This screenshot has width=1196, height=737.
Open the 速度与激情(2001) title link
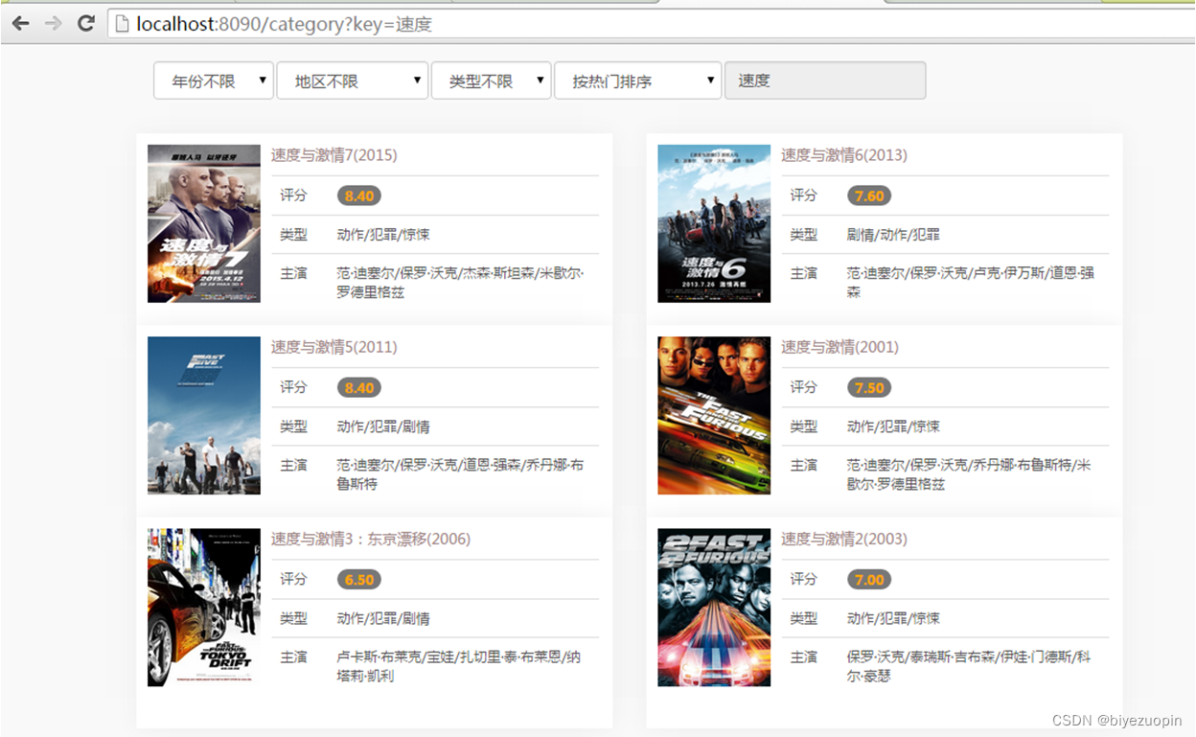pyautogui.click(x=839, y=347)
